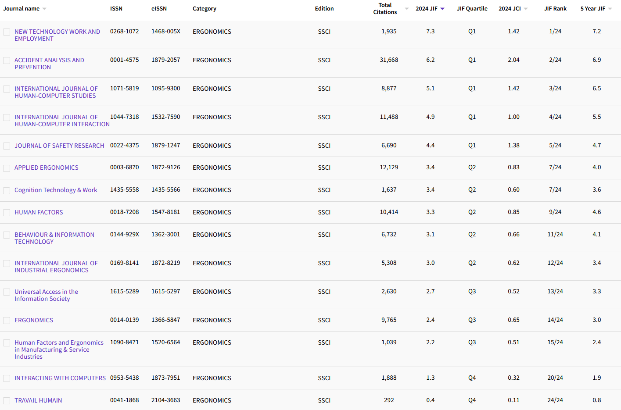
Task: Click eISSN 2104-3663
Action: 166,400
